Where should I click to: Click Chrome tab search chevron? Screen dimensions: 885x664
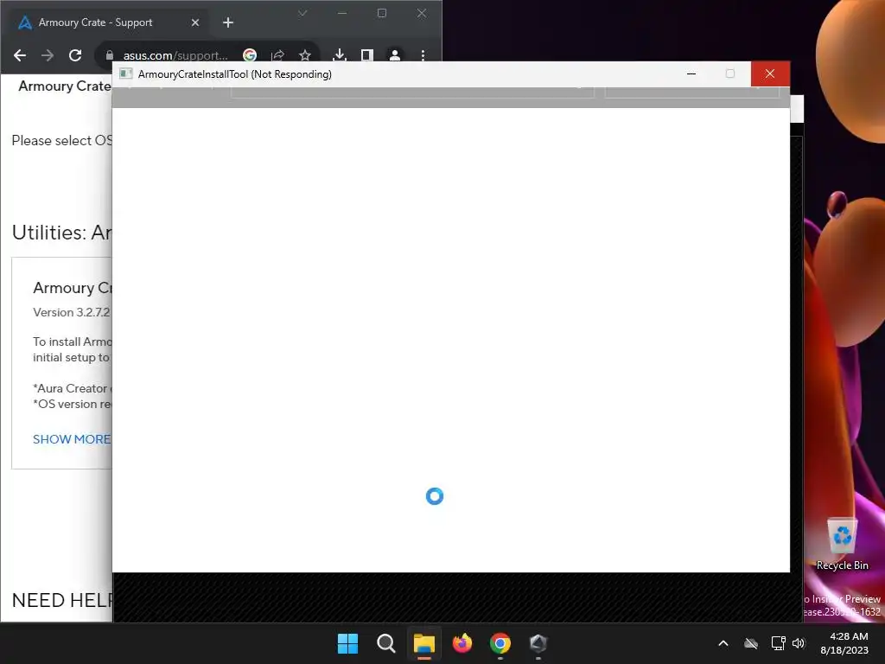302,13
